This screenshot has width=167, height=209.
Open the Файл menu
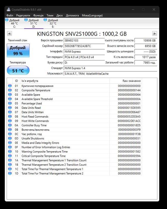(x=10, y=16)
